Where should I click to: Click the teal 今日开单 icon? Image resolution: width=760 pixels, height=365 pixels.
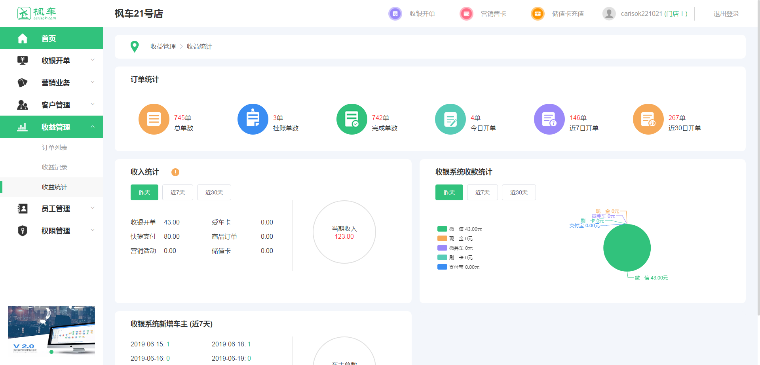click(x=450, y=119)
